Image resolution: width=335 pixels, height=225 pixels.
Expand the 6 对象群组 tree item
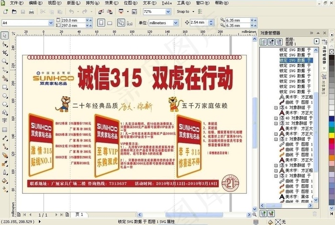point(276,107)
